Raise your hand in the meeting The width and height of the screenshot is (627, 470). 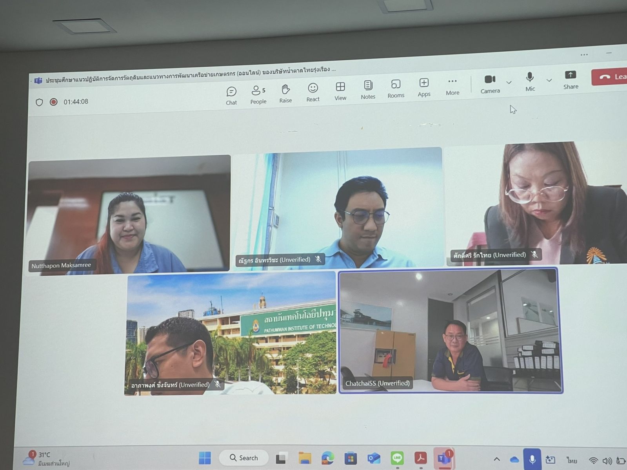pyautogui.click(x=285, y=93)
